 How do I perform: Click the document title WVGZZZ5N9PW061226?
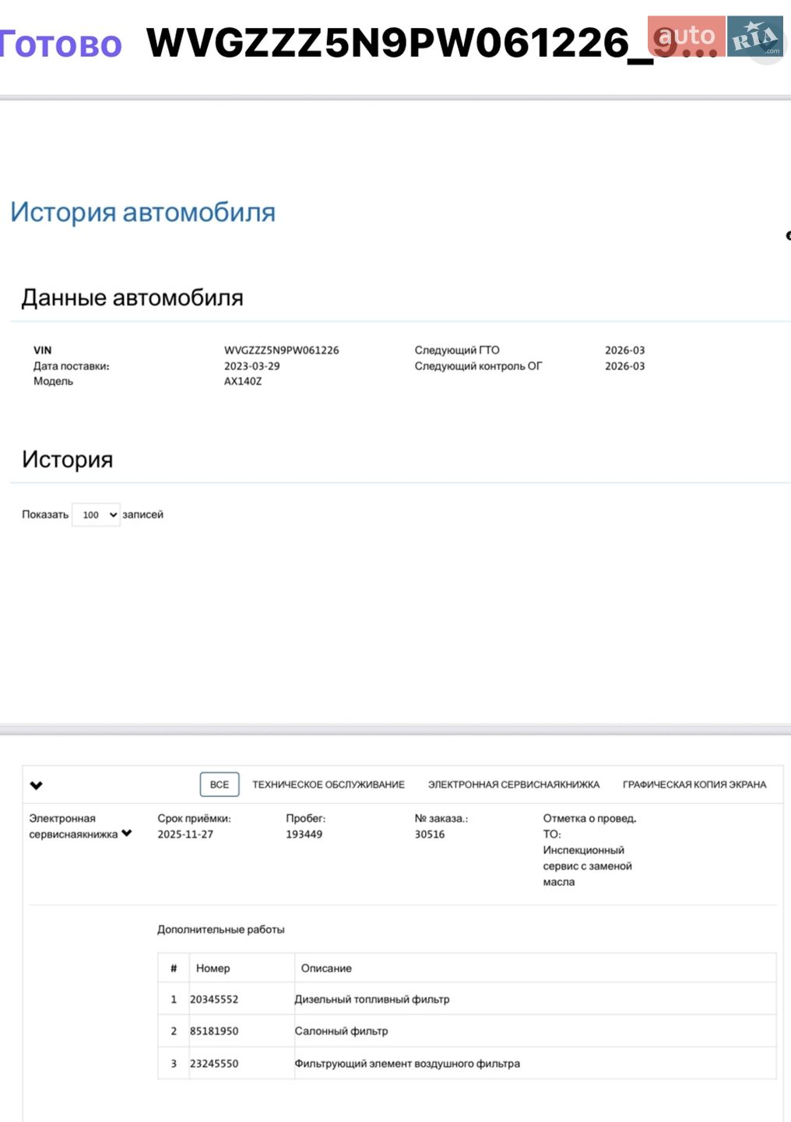click(432, 43)
